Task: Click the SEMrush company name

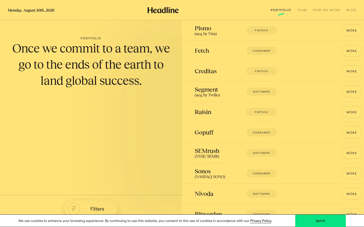Action: point(207,151)
